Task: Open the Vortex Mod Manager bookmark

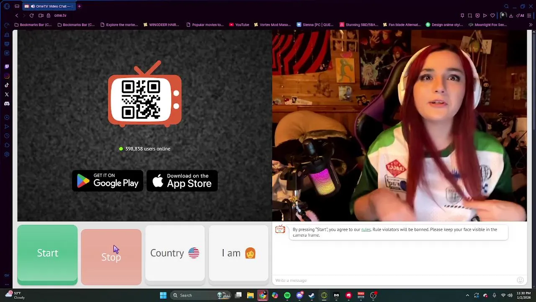Action: (273, 25)
